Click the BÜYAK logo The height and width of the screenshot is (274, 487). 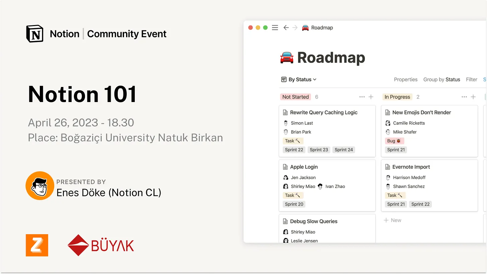[x=101, y=245]
